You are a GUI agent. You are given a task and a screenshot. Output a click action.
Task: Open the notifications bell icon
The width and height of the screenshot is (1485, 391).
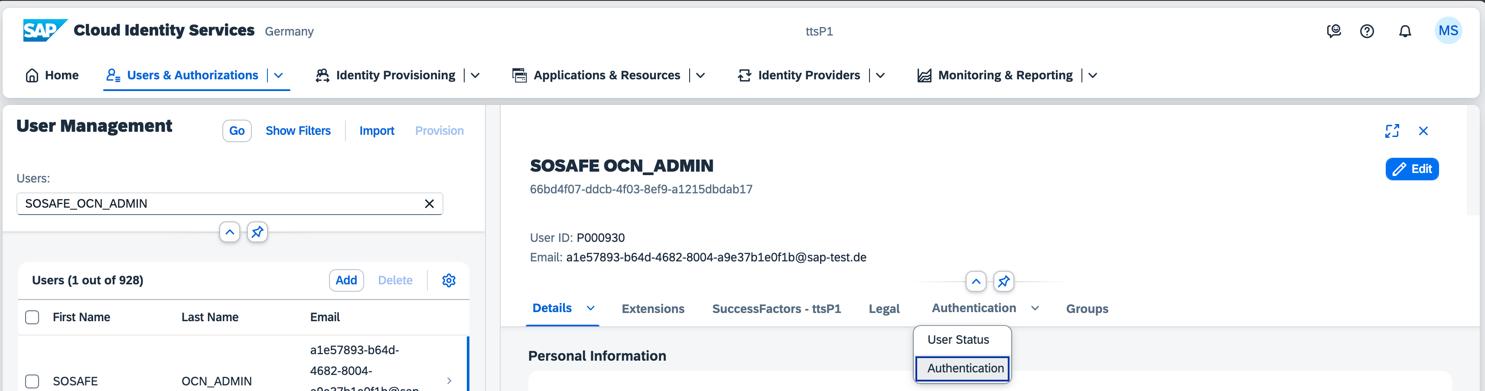click(1405, 31)
